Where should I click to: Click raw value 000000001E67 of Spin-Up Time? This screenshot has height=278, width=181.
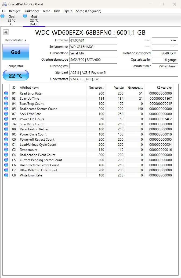[161, 99]
